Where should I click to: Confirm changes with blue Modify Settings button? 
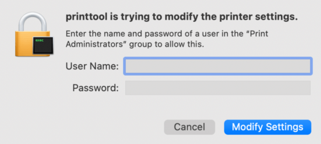pos(268,127)
